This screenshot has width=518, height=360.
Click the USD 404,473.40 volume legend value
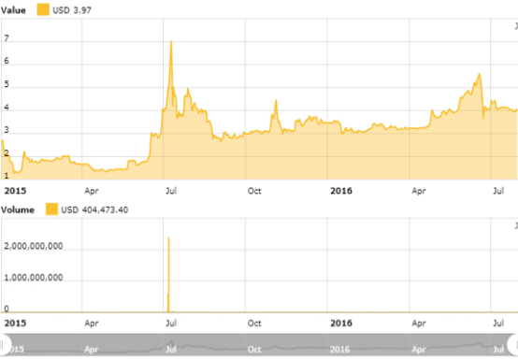point(94,209)
